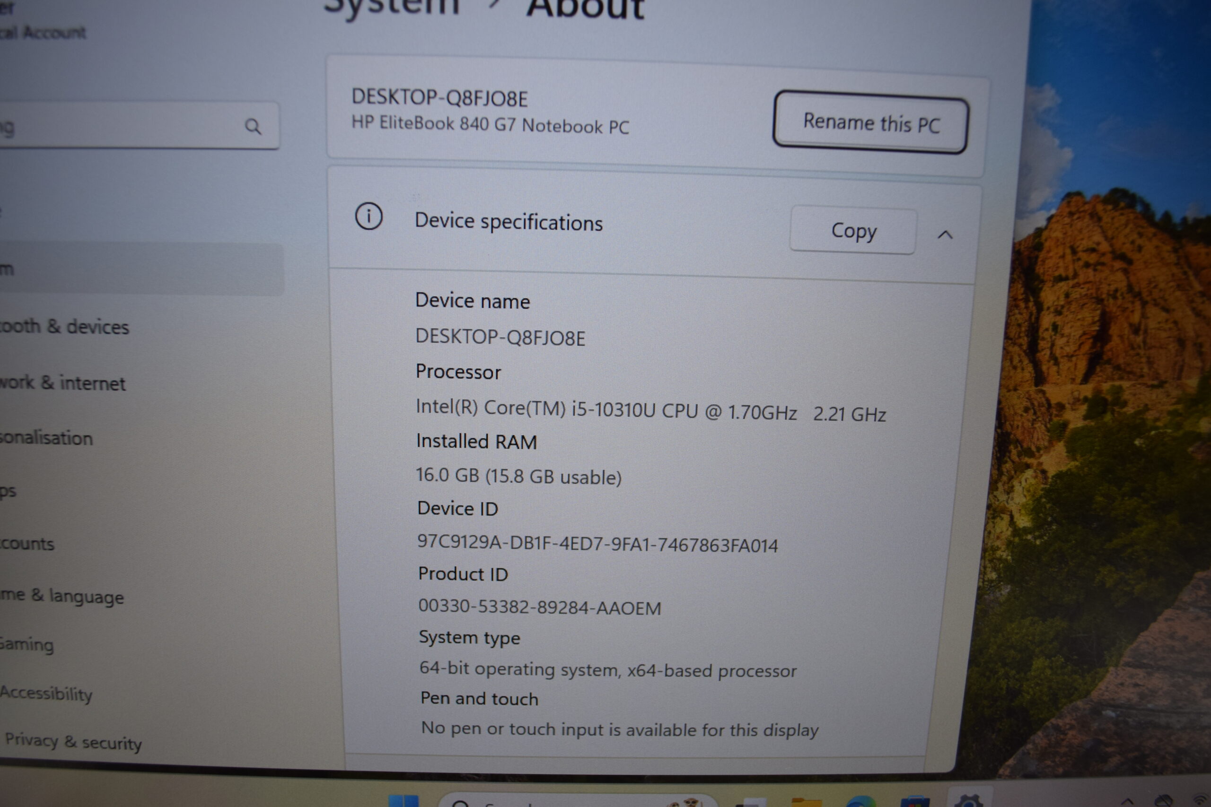This screenshot has height=807, width=1211.
Task: Click the Product ID label
Action: pyautogui.click(x=463, y=574)
